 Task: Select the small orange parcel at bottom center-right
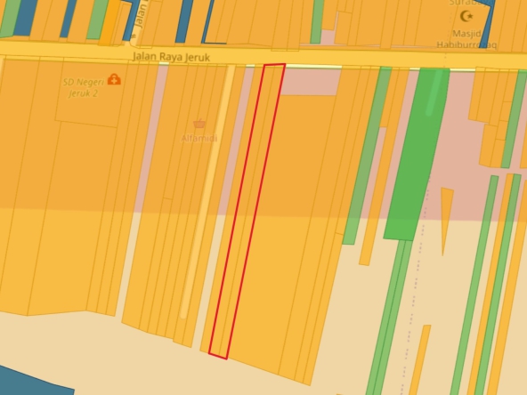pyautogui.click(x=419, y=359)
